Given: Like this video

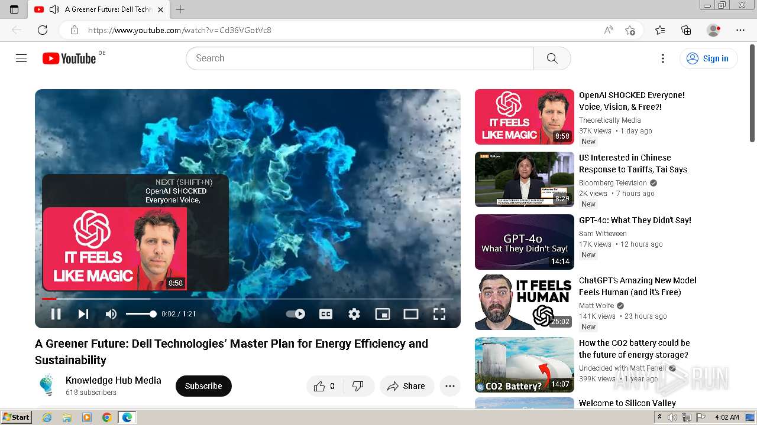Looking at the screenshot, I should click(324, 386).
